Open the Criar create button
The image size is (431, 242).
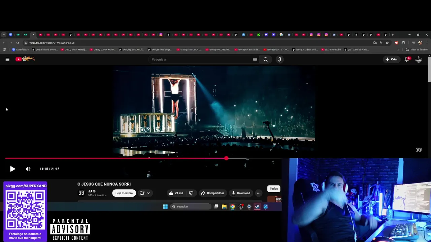tap(392, 59)
